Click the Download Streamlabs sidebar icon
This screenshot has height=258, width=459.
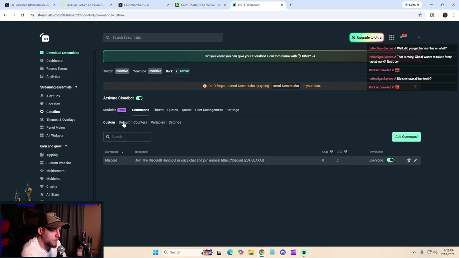(42, 53)
